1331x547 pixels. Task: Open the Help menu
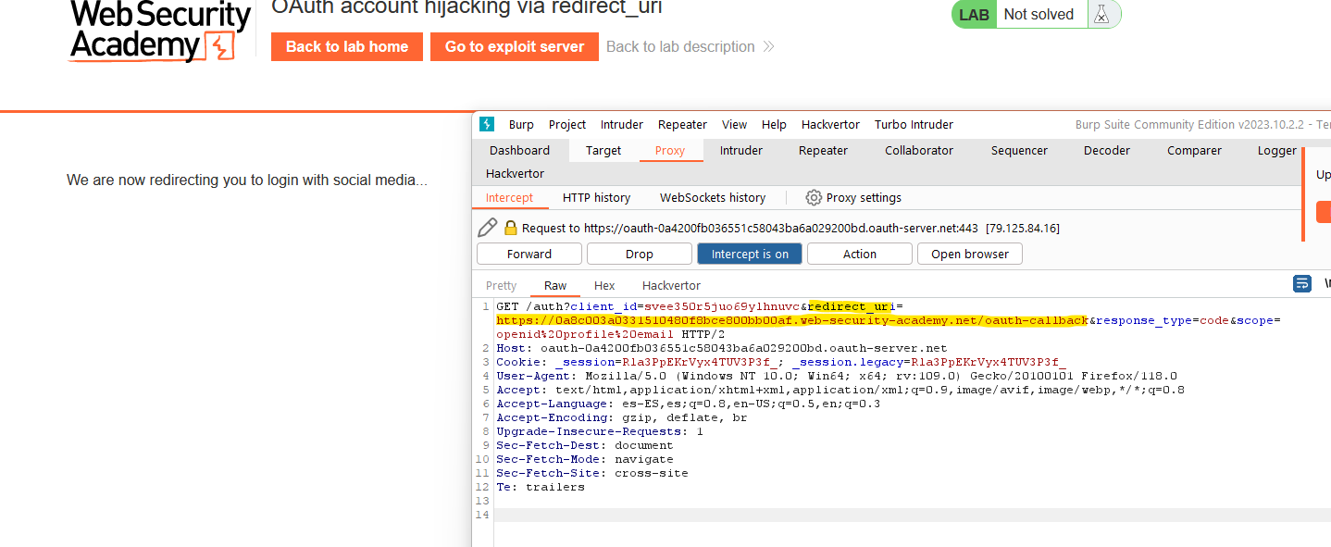tap(774, 124)
